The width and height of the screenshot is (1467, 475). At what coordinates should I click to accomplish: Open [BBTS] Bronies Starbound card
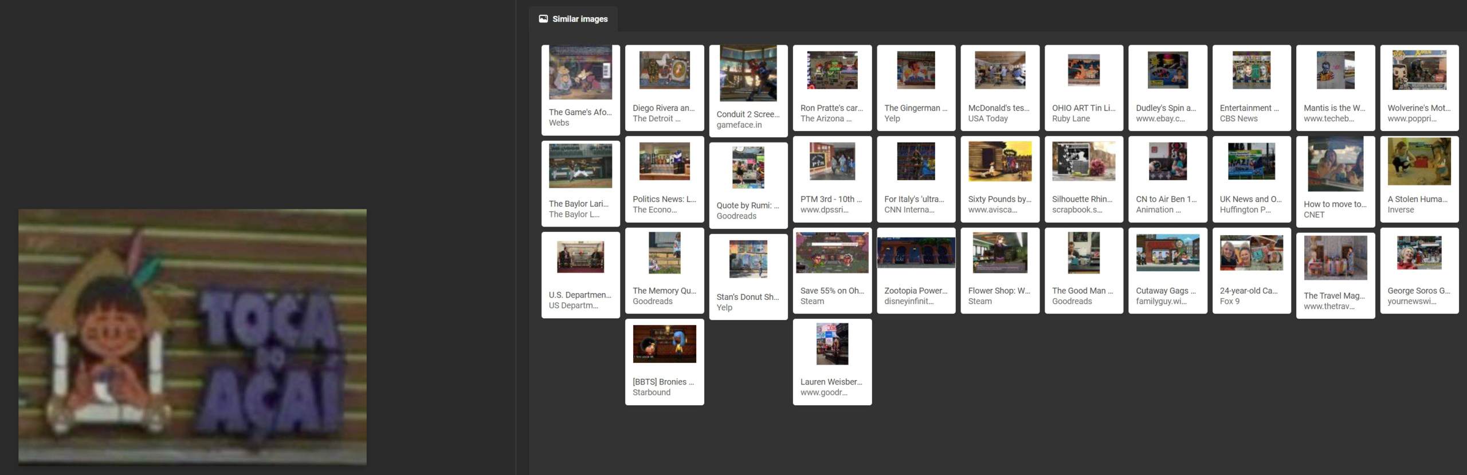click(x=664, y=362)
